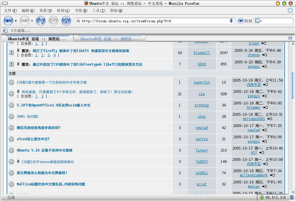
Task: Select the first, active Ubuntu中文 论坛 tab
Action: (x=37, y=38)
